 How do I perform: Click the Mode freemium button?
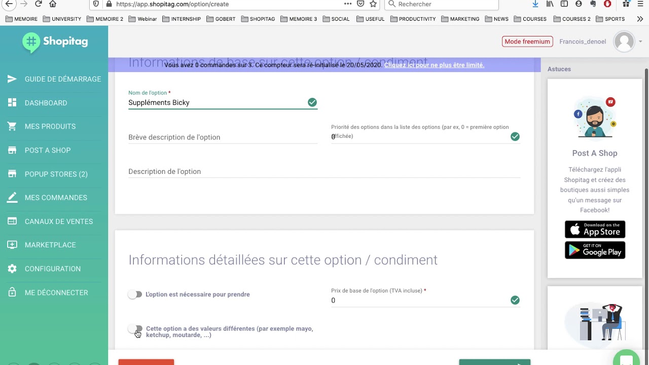(x=527, y=42)
